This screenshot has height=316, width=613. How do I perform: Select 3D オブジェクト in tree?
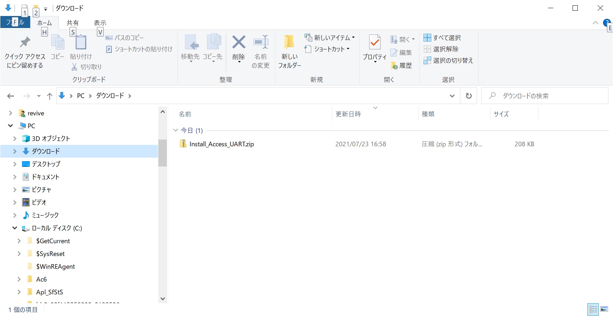point(51,138)
